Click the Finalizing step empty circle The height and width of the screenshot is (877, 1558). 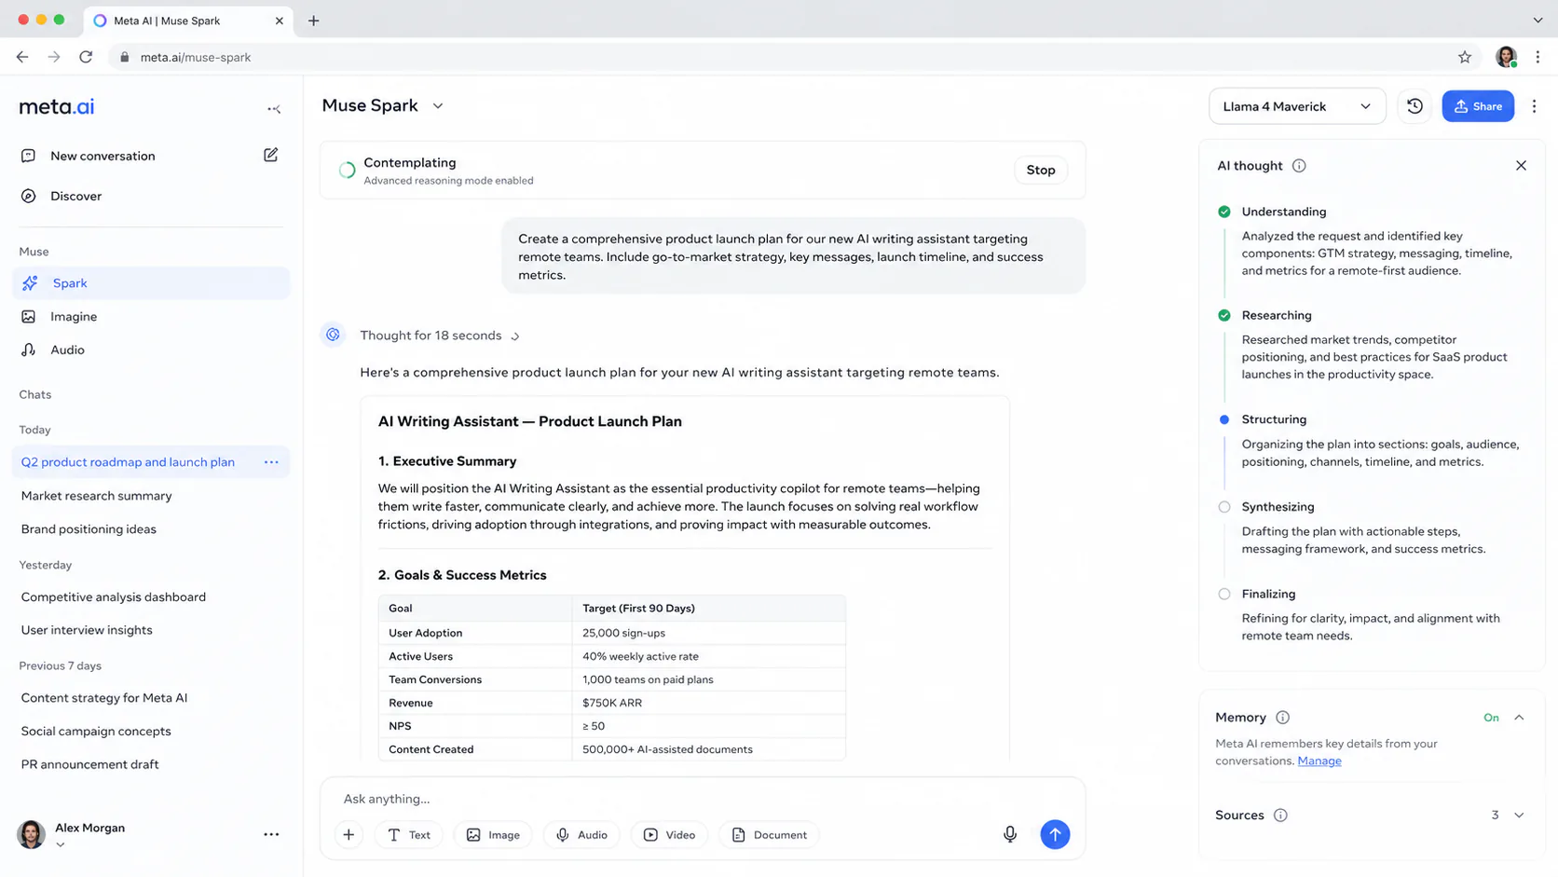pos(1224,594)
